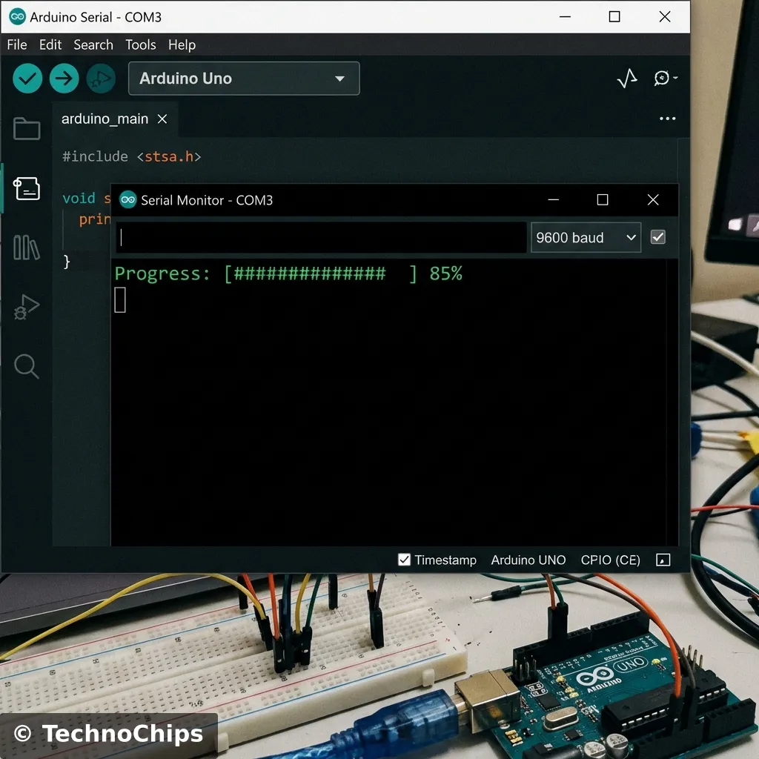Change baud rate via the 9600 baud dropdown

coord(586,237)
